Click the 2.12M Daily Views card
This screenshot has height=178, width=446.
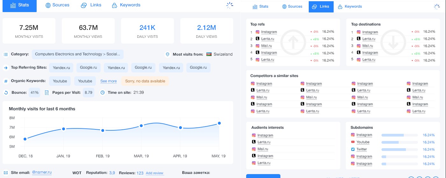(x=206, y=31)
